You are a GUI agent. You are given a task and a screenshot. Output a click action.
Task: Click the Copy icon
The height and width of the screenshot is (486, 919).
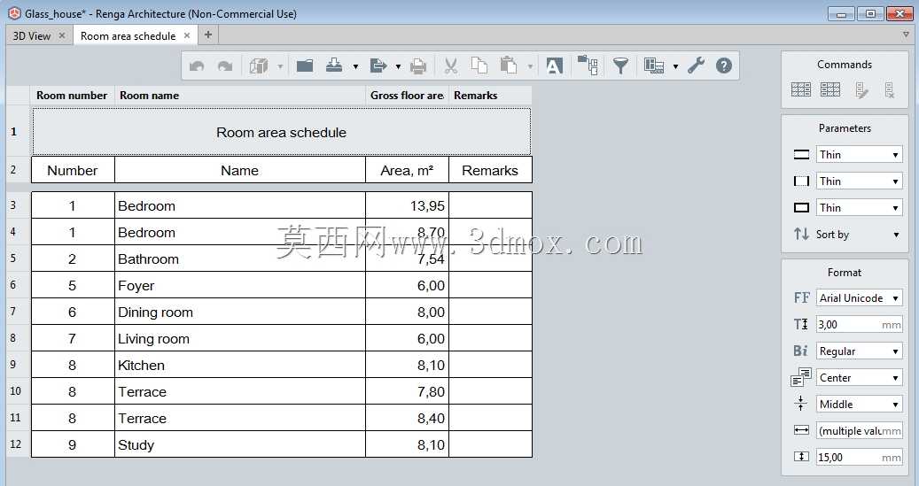[x=479, y=66]
